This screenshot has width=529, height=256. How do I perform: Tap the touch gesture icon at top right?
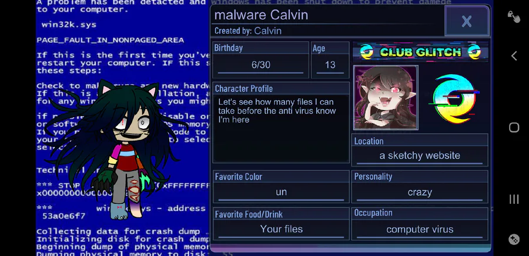point(514,16)
